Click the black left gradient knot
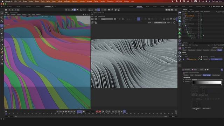This screenshot has height=126, width=224. [193, 85]
